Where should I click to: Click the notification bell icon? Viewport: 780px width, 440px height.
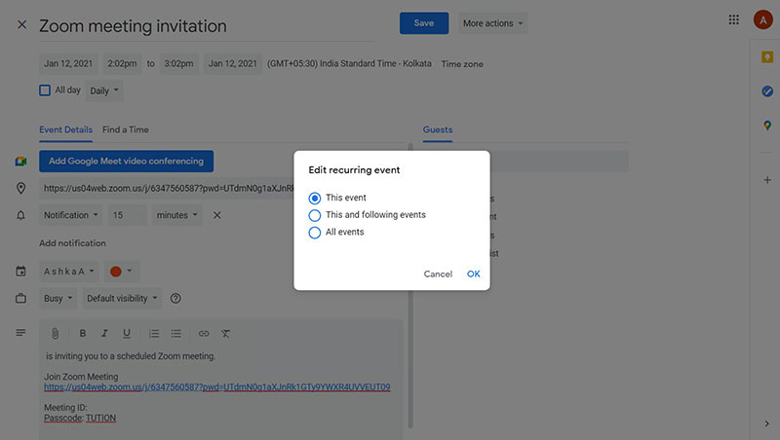point(20,215)
